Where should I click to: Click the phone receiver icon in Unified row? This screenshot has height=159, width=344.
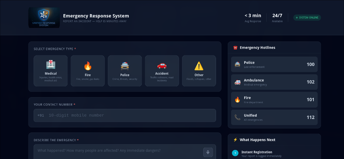coord(238,117)
